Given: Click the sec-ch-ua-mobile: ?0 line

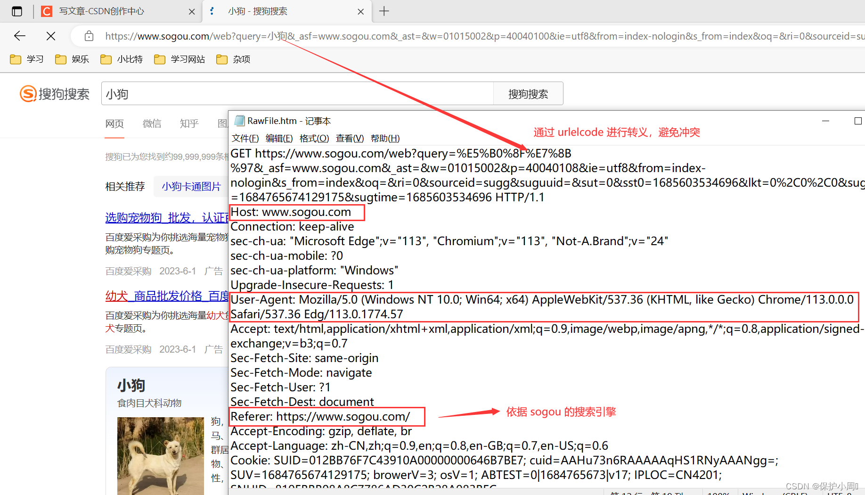Looking at the screenshot, I should 286,256.
